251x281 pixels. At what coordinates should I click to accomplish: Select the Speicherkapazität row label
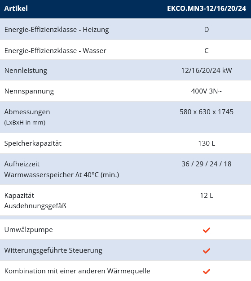tap(33, 143)
